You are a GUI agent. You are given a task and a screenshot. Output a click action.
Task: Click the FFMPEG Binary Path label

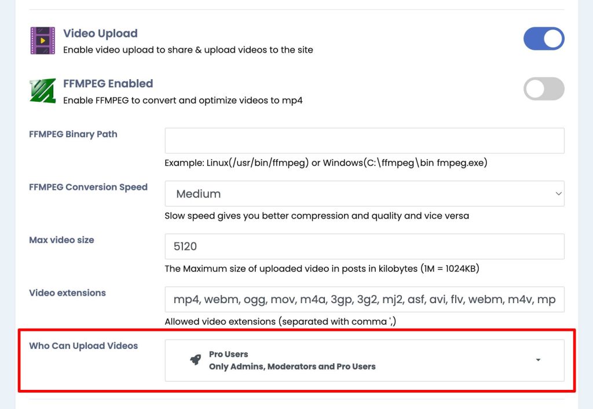pos(74,134)
